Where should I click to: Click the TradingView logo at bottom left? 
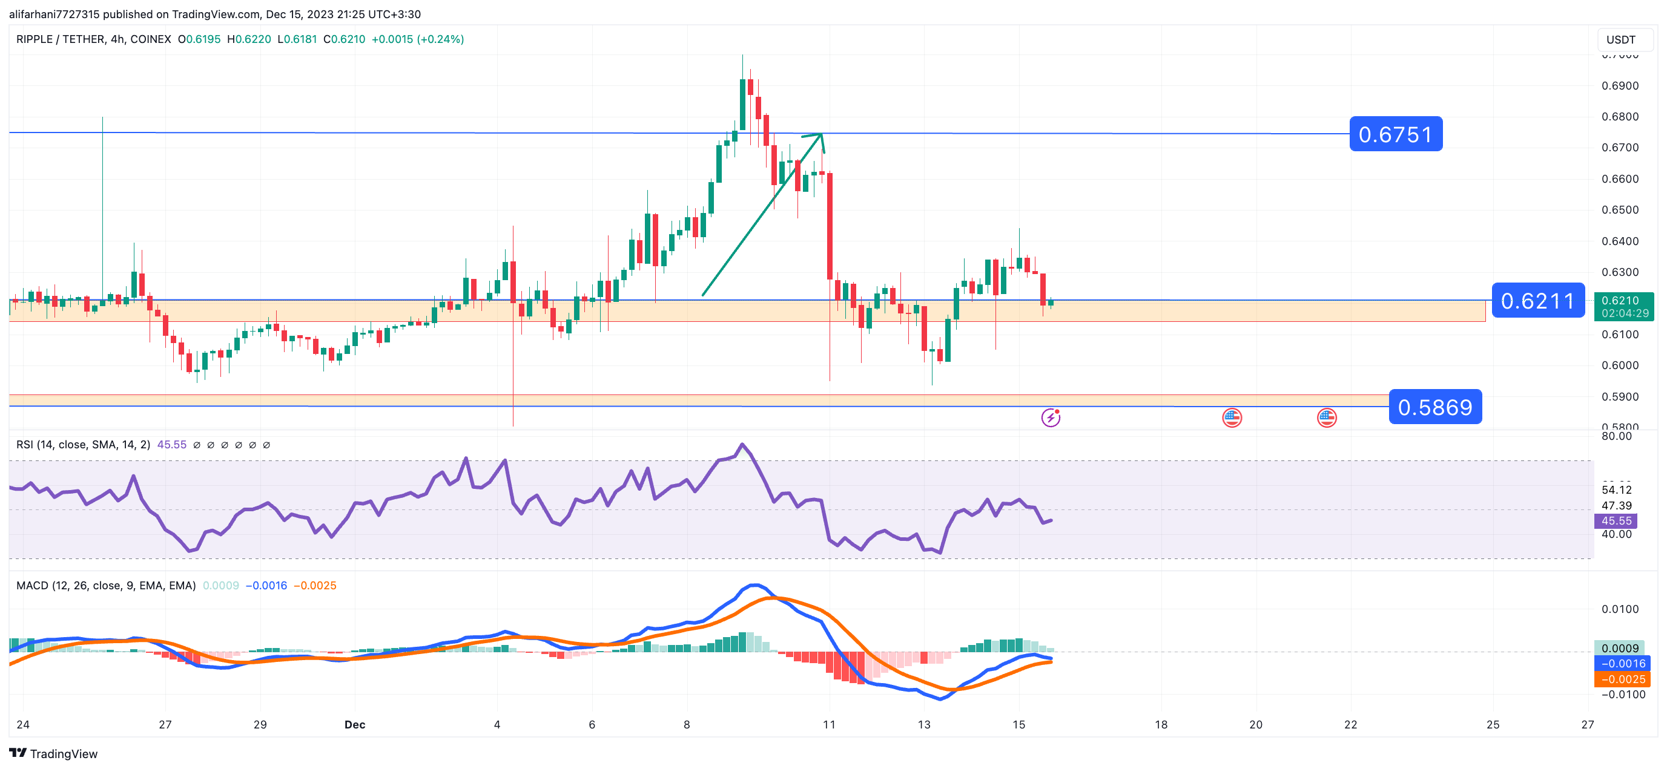(x=53, y=753)
